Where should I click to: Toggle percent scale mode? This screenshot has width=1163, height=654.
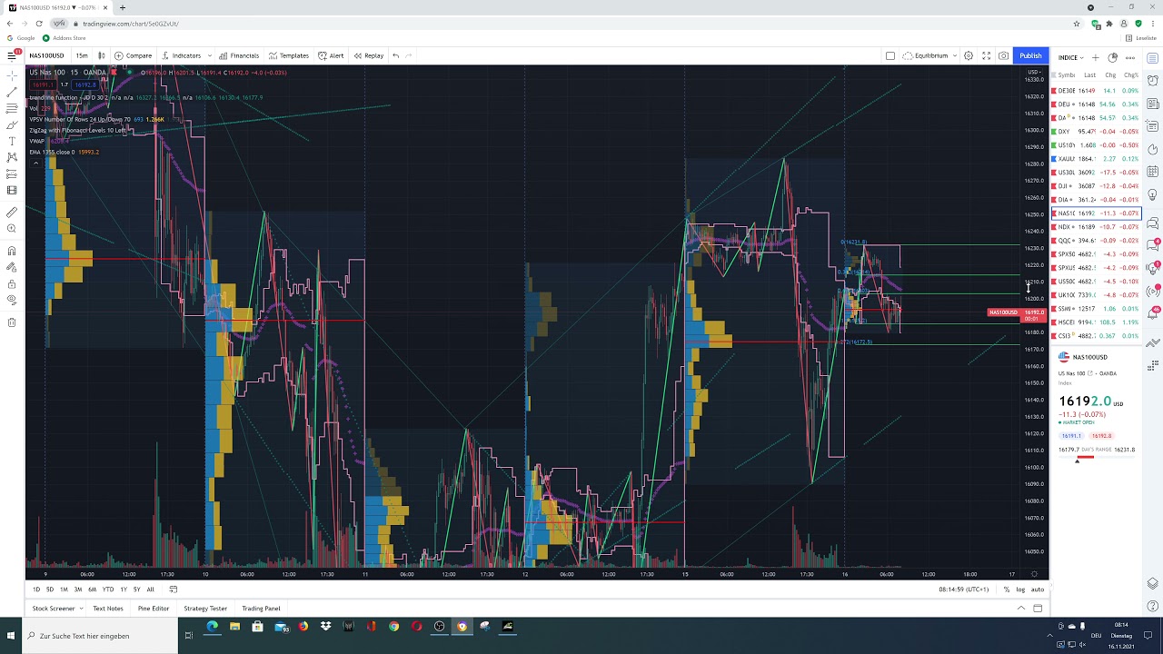(x=1007, y=590)
